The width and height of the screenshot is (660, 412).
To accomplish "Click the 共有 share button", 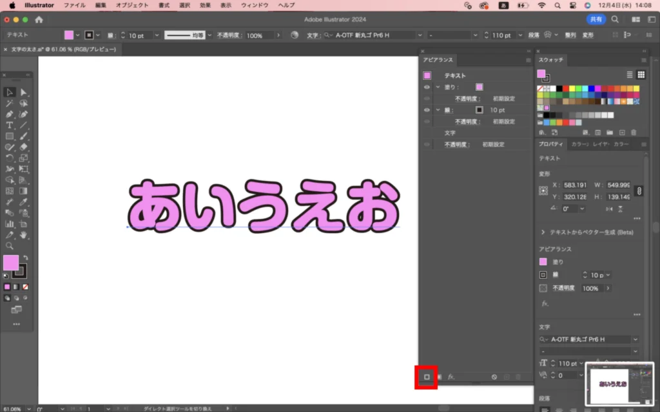I will [596, 19].
